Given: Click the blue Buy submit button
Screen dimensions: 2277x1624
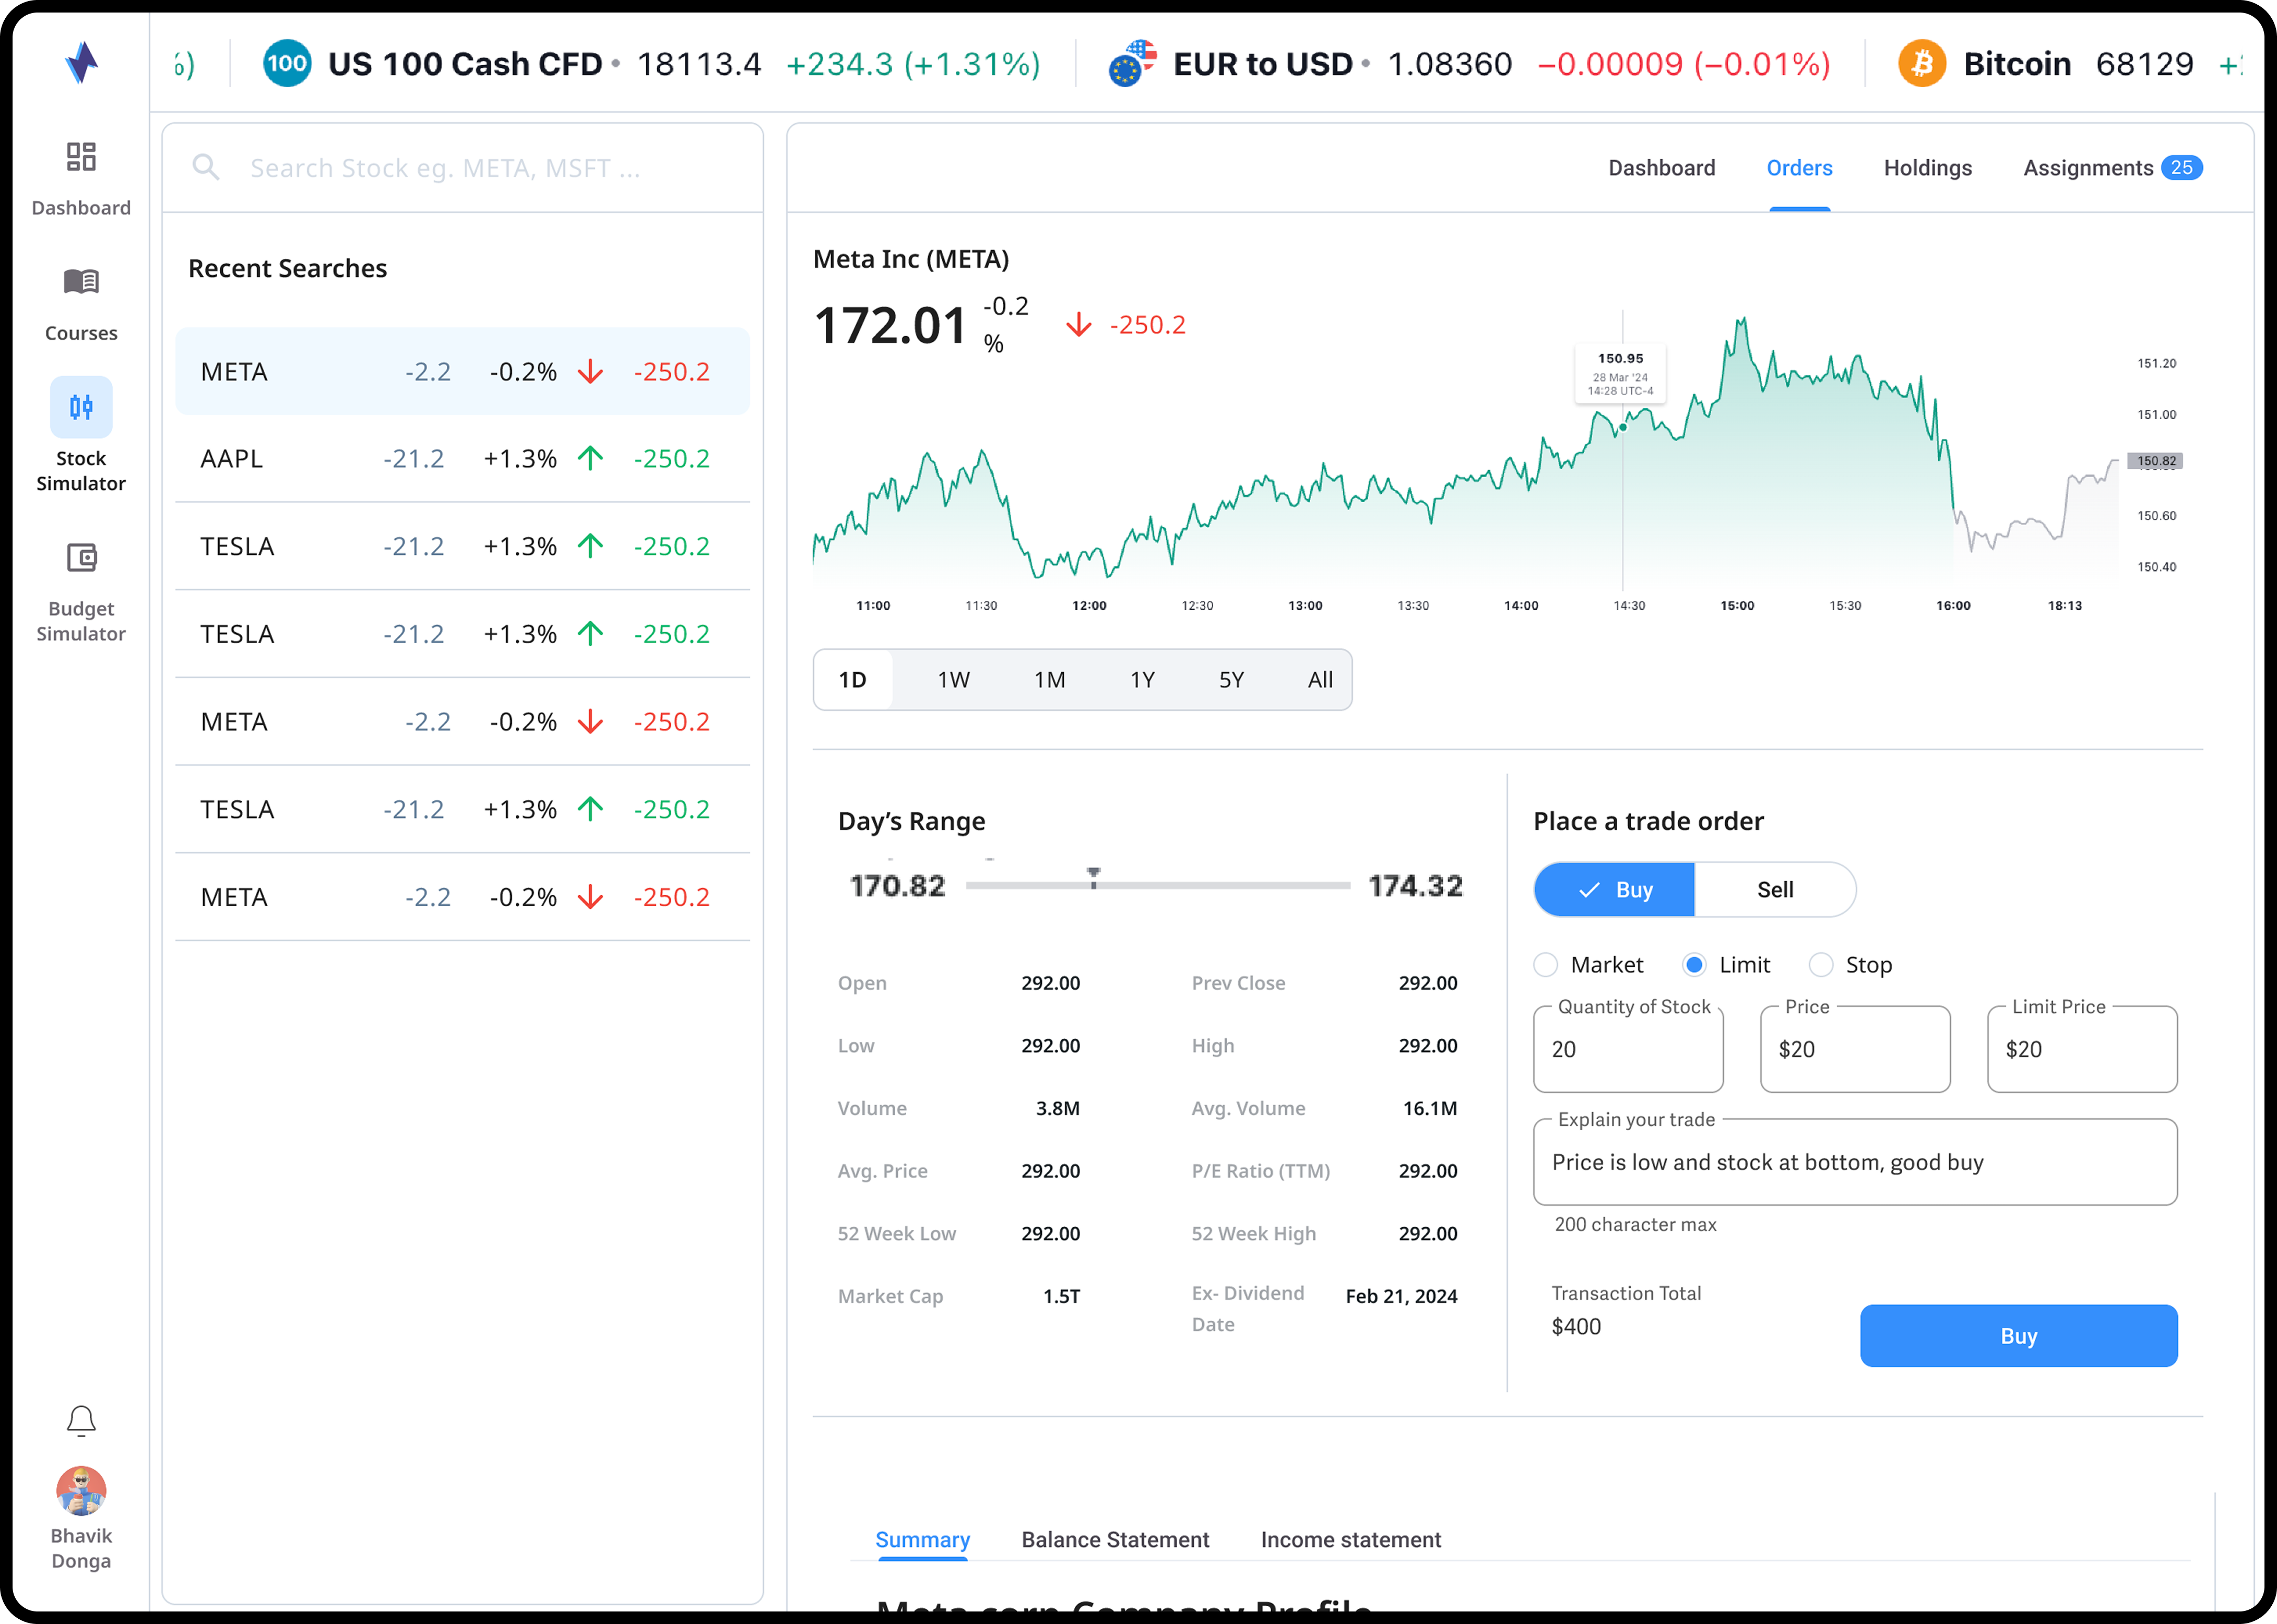Looking at the screenshot, I should pos(2018,1336).
